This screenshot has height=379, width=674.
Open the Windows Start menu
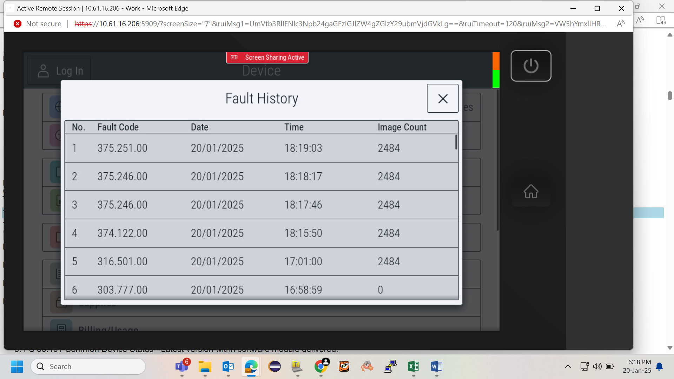pos(17,367)
